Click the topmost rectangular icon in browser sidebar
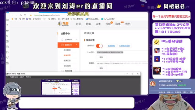195x110 pixels. (x=7, y=20)
